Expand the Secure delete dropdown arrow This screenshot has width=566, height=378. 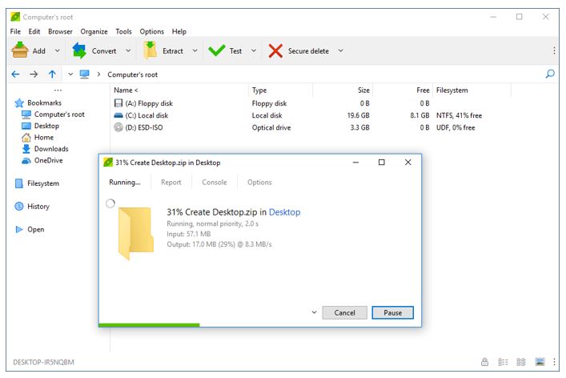click(x=340, y=50)
